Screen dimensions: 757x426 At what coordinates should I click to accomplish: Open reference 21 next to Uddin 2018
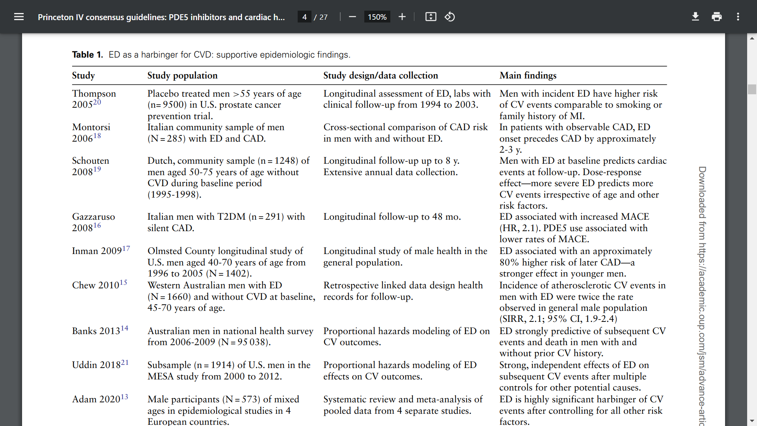(125, 362)
